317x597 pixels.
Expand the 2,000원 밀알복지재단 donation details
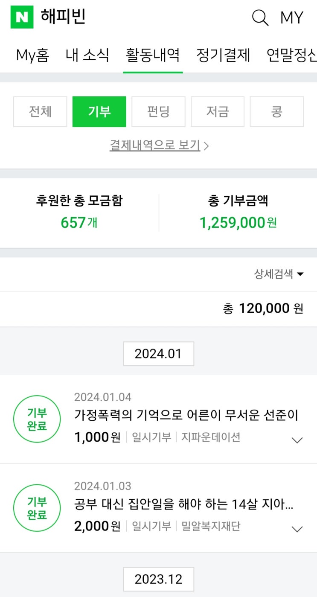[297, 529]
